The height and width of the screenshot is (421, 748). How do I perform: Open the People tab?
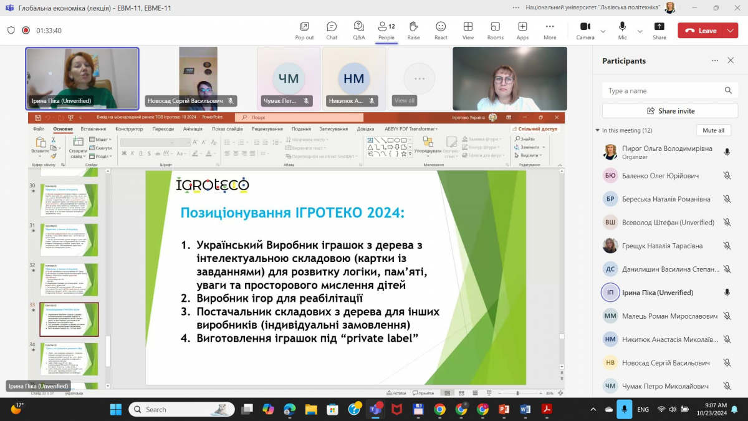click(x=386, y=30)
